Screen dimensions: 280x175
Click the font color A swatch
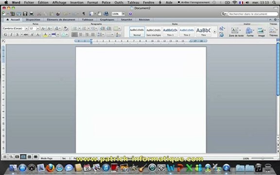tap(45, 35)
